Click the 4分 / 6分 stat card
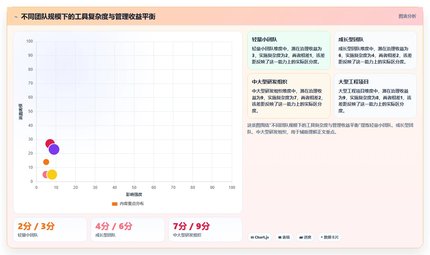 coord(128,229)
